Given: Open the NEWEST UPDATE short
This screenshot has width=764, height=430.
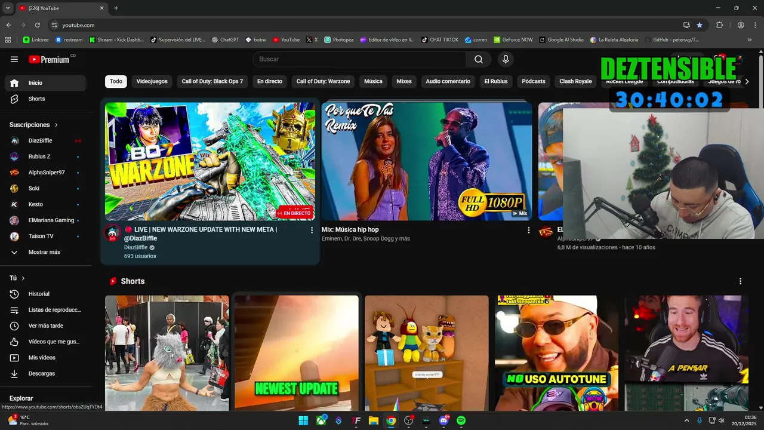Looking at the screenshot, I should 297,353.
